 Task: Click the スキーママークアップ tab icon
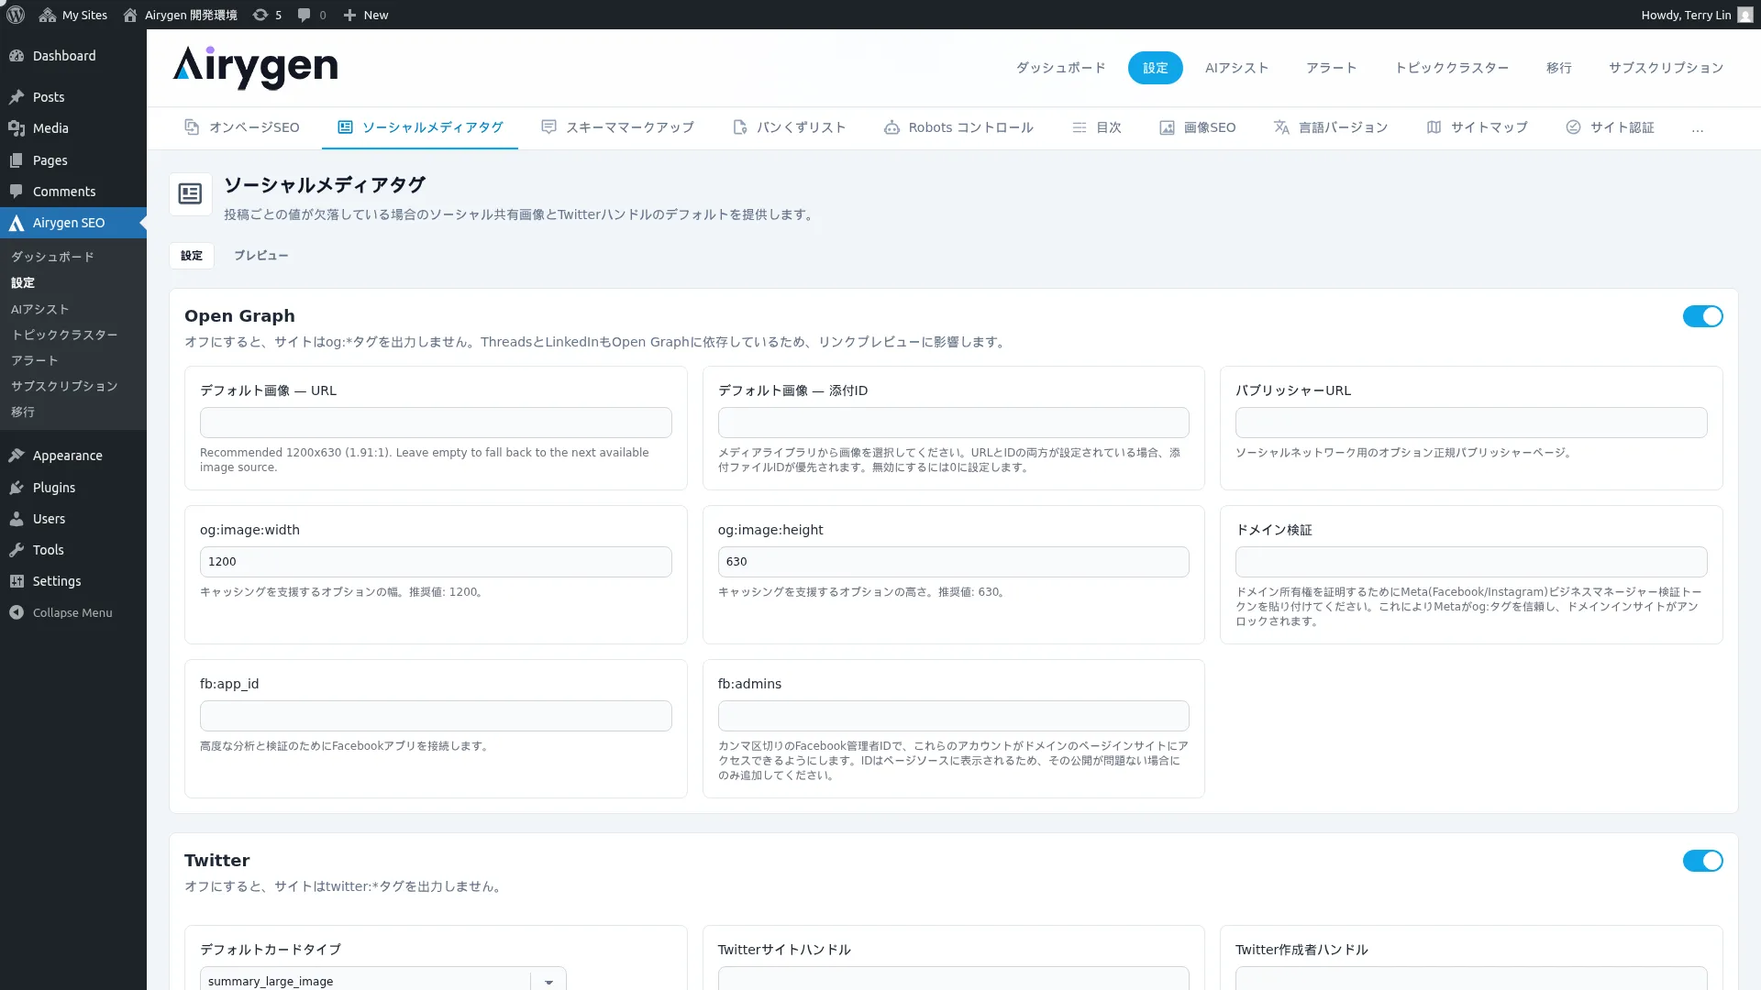click(548, 127)
